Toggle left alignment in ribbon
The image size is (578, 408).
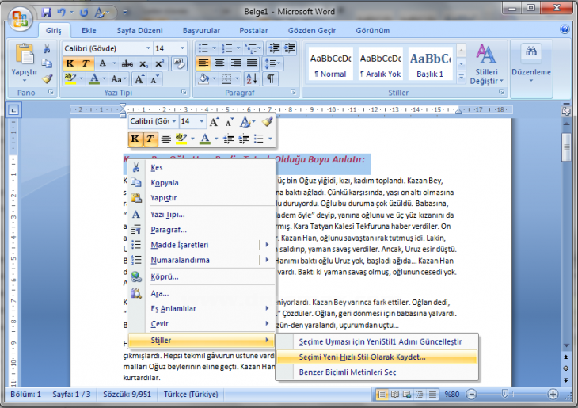203,63
